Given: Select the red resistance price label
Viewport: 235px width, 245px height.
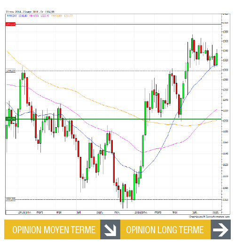Looking at the screenshot, I should 10,24.
